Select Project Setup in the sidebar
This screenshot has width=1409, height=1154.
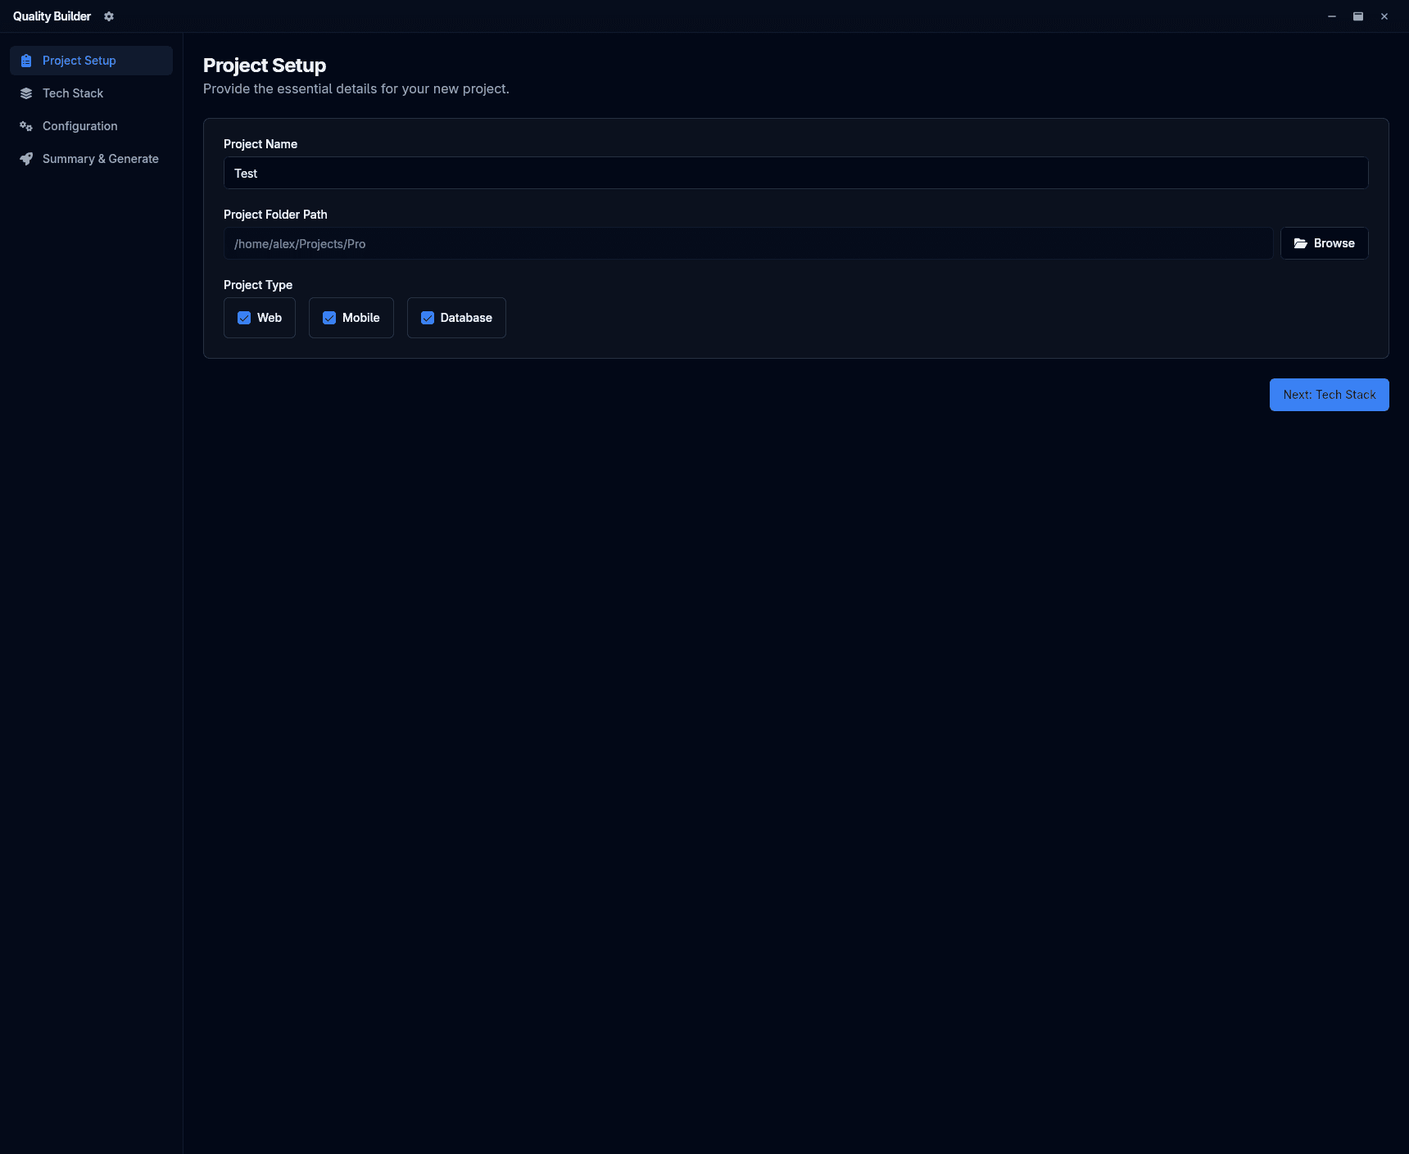79,61
